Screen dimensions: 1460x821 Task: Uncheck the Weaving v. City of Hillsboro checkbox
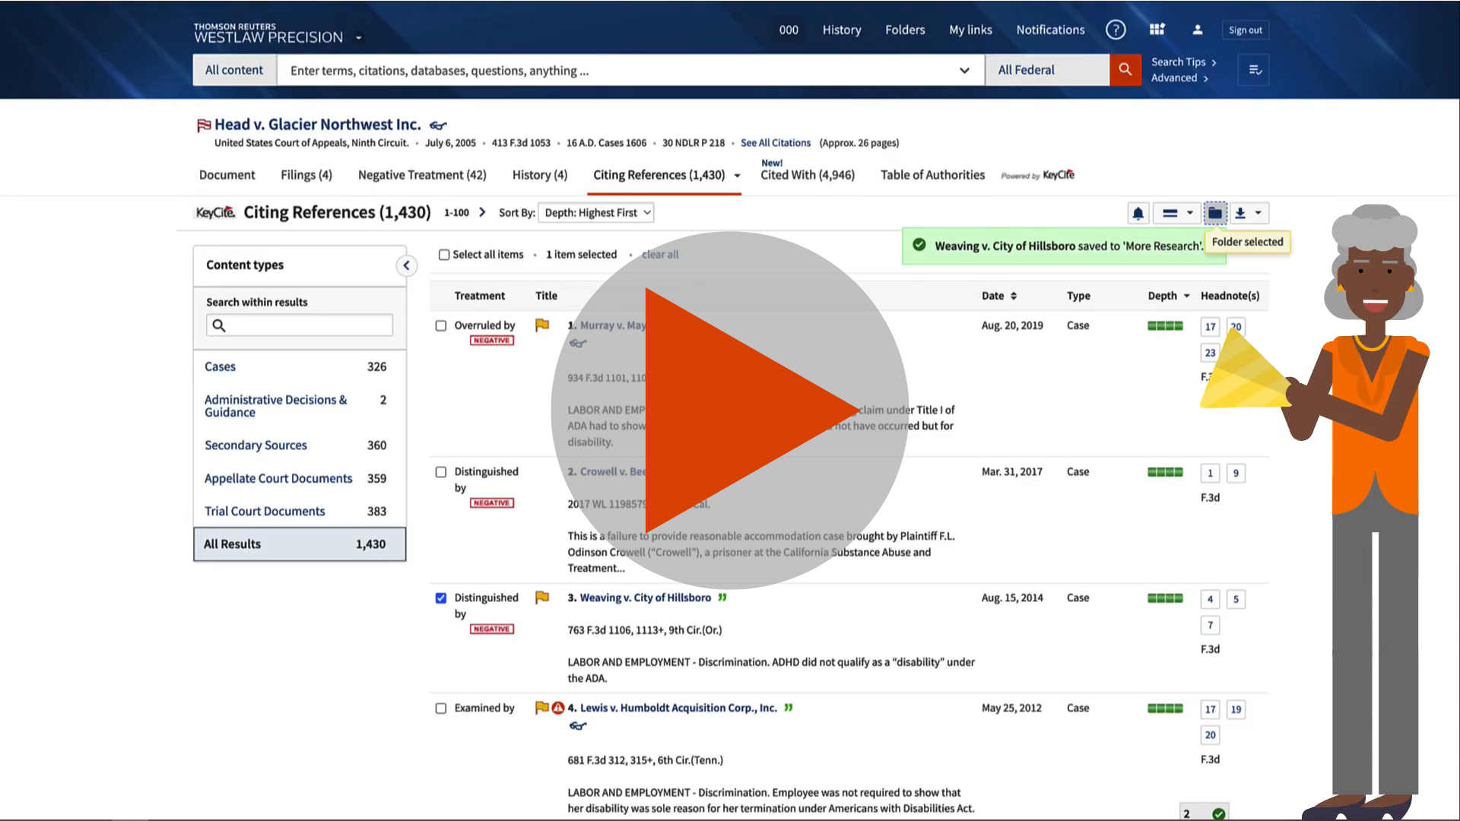(441, 598)
